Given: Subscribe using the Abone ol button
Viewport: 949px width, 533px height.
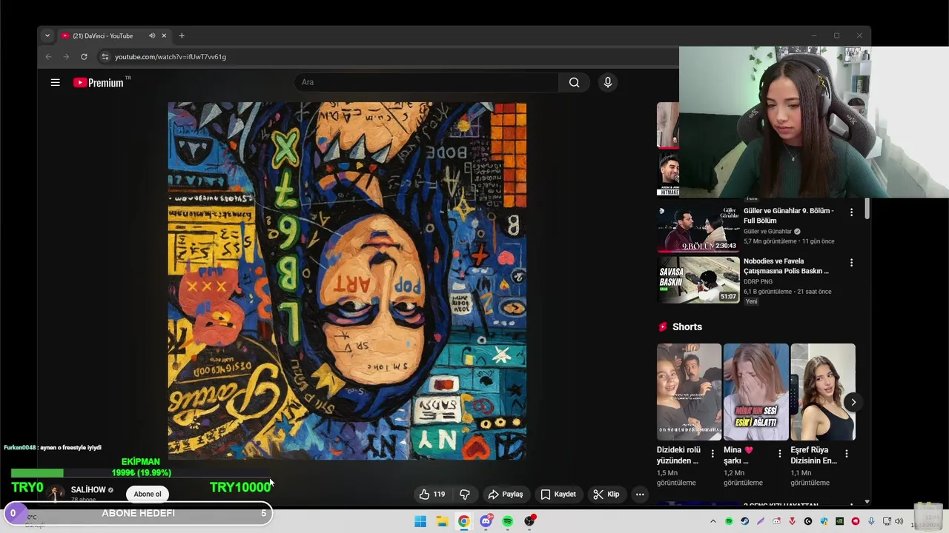Looking at the screenshot, I should click(148, 494).
